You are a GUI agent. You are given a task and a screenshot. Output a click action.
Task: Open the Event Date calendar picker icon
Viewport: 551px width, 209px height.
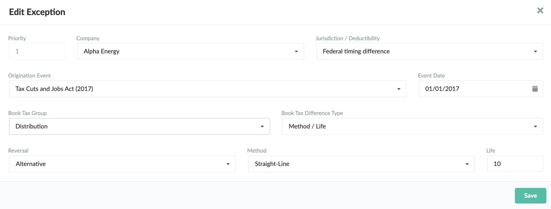point(535,89)
